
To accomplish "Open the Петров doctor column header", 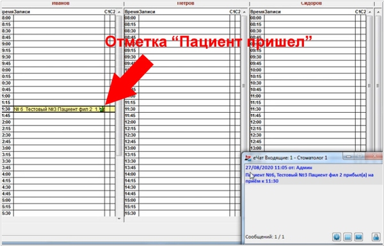I will [x=186, y=3].
